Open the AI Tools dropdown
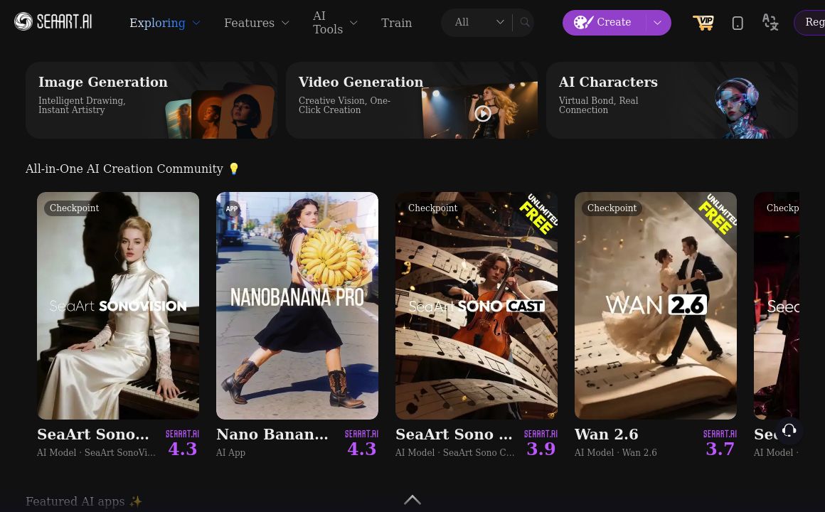The width and height of the screenshot is (825, 512). (x=335, y=23)
